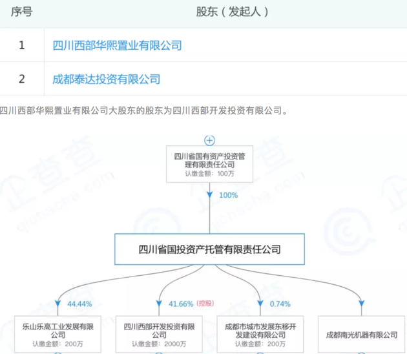
Task: Select the 乐山乐高工业发展有限公司 node
Action: pyautogui.click(x=57, y=334)
